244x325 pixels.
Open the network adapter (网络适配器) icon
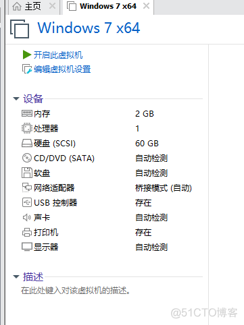(x=27, y=187)
